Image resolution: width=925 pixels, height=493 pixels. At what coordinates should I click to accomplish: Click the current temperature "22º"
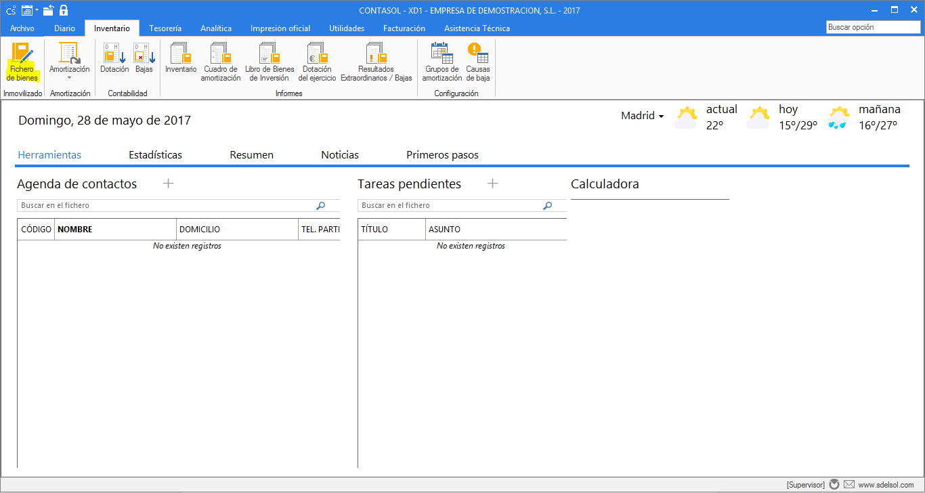715,125
